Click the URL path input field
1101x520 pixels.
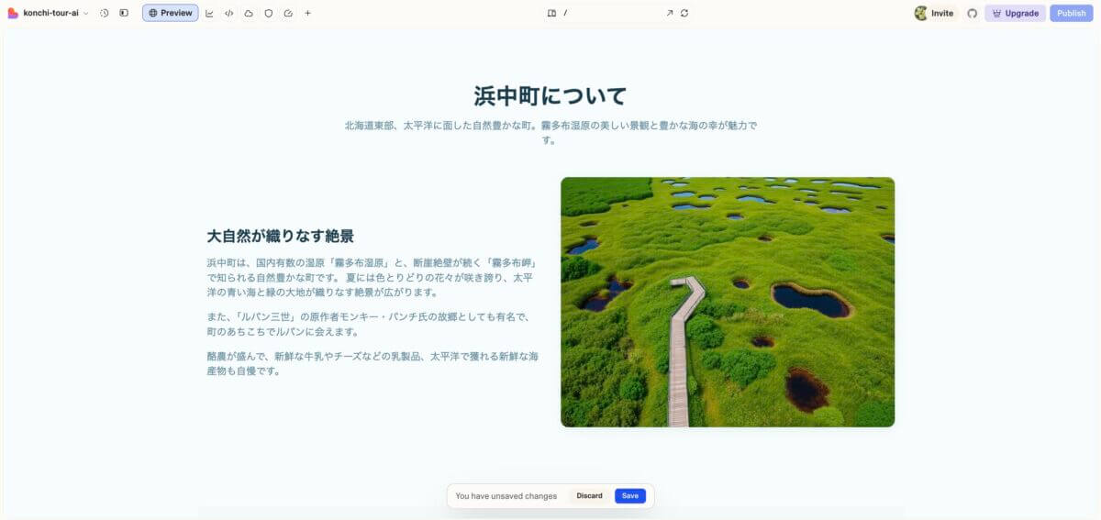[x=610, y=13]
